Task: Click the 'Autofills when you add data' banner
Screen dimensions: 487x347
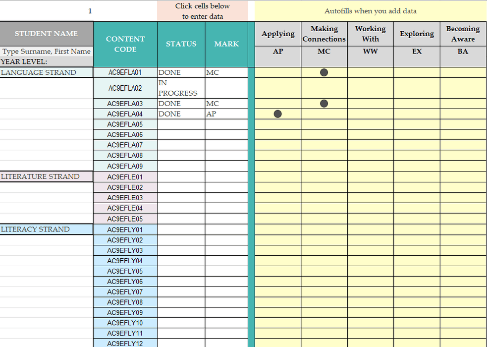Action: (370, 11)
